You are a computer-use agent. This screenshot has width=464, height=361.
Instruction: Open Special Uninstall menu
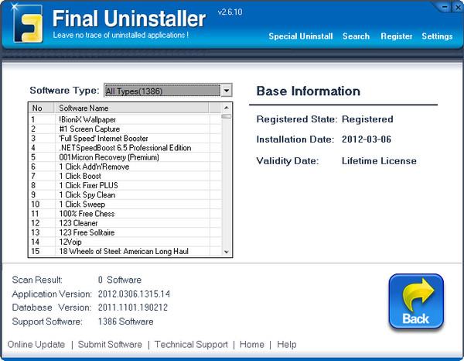pos(301,36)
